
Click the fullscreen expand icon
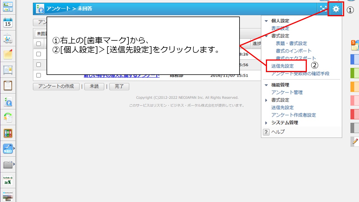[323, 9]
